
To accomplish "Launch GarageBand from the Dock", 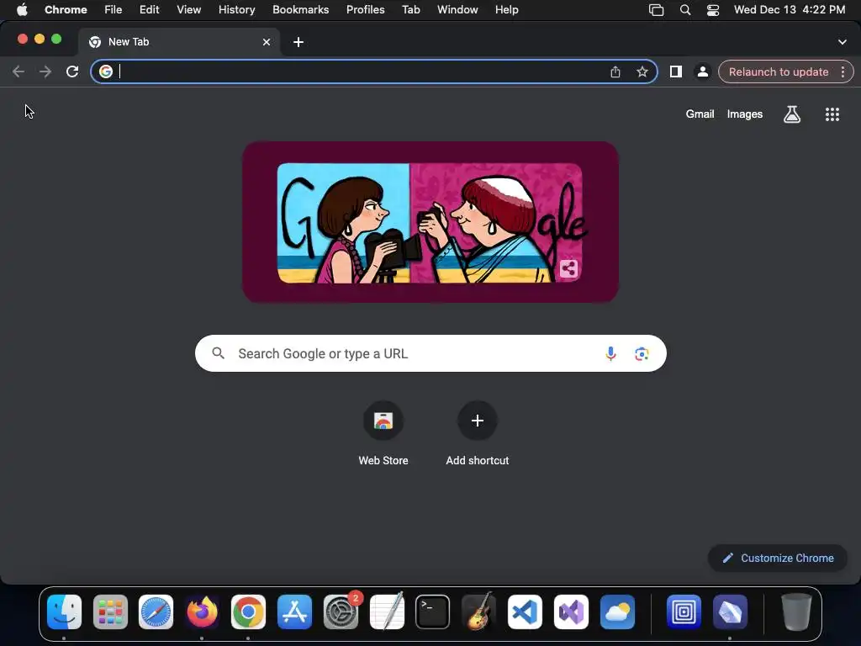I will [478, 612].
